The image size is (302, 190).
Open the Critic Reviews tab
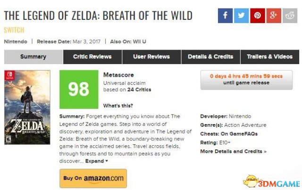(x=92, y=57)
